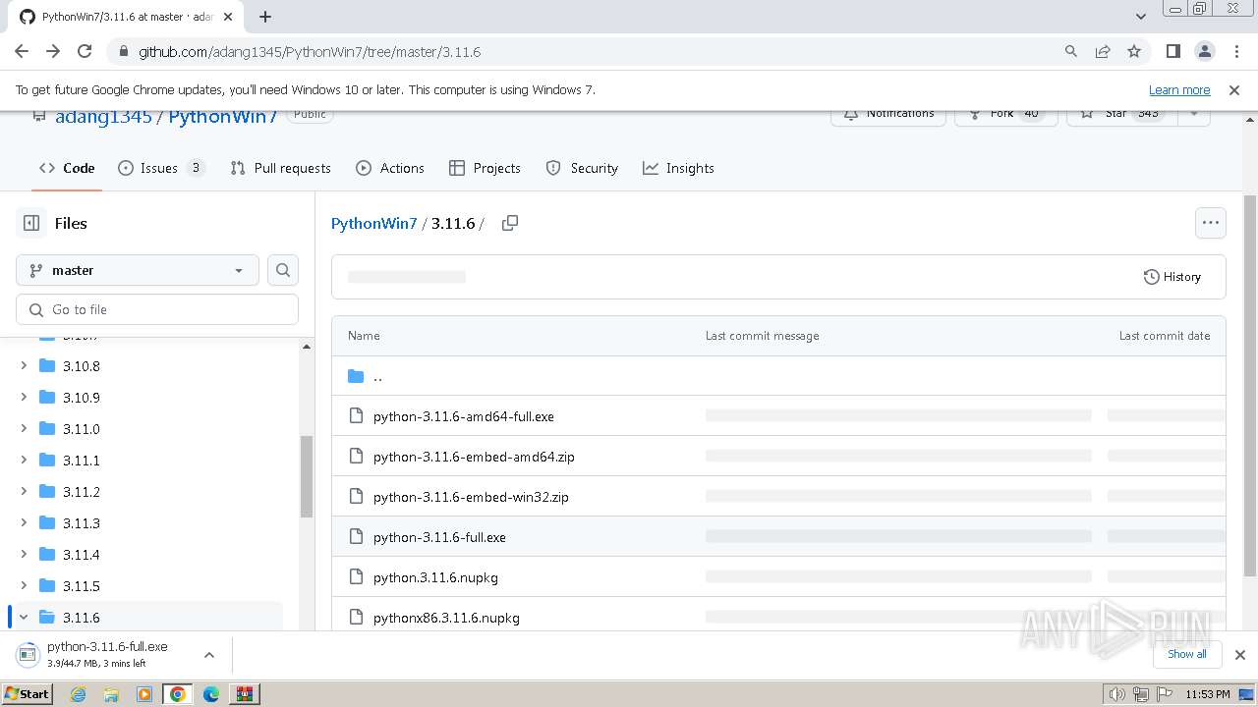Switch to the Code tab
This screenshot has width=1258, height=707.
67,168
